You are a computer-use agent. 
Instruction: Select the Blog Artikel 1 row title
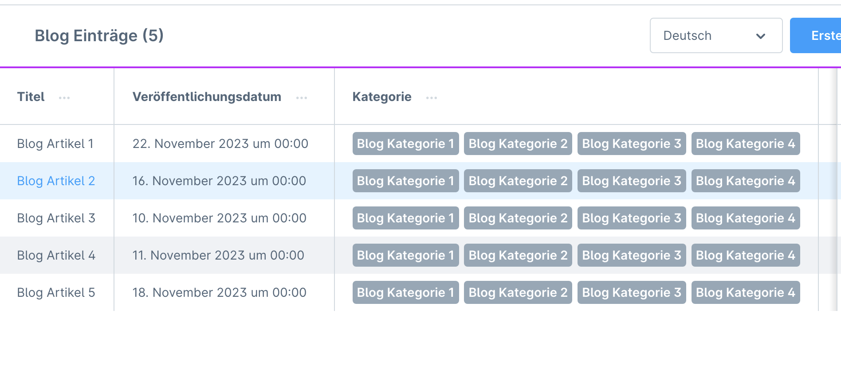55,144
